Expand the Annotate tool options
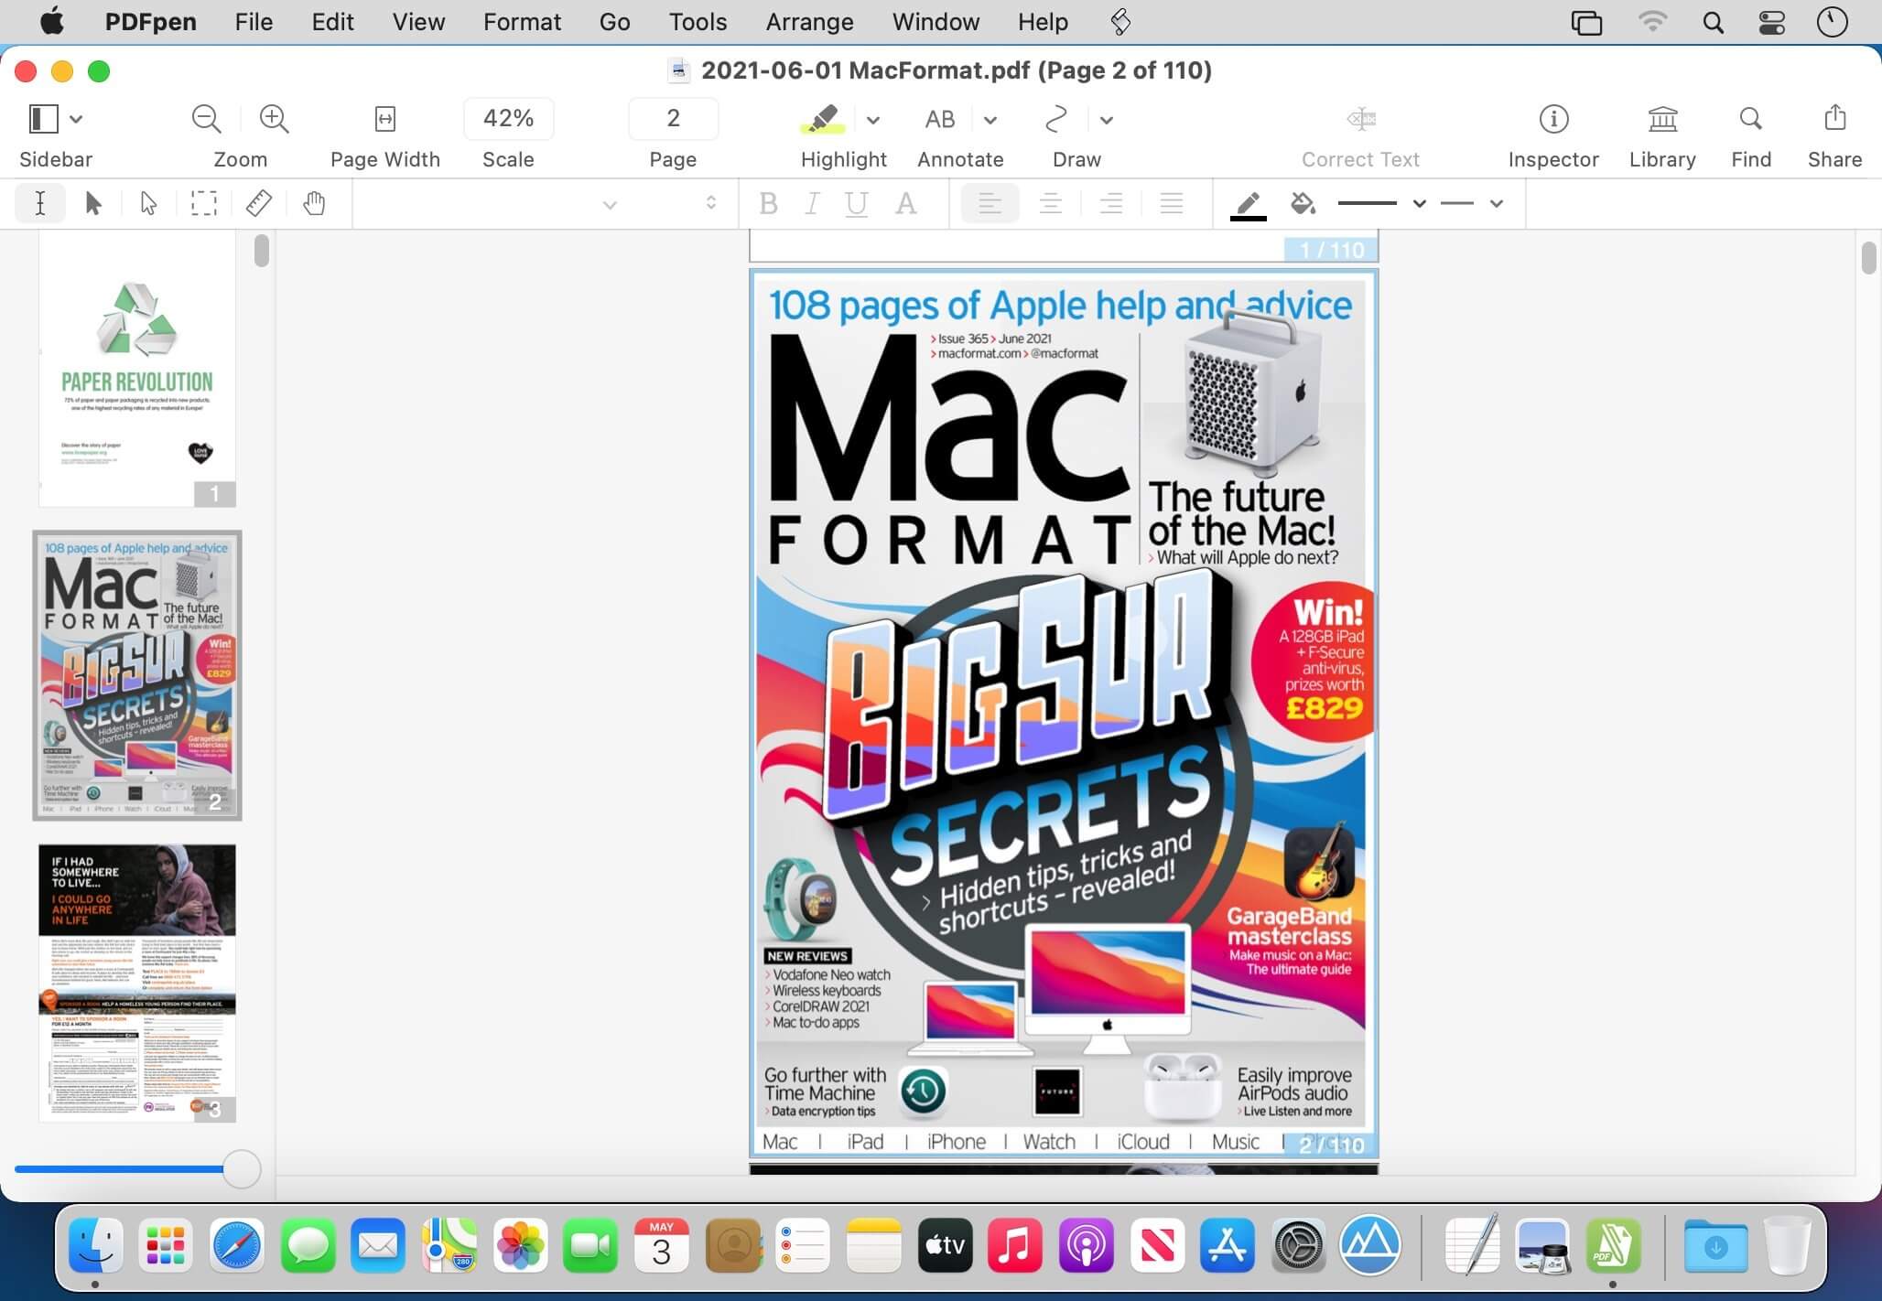 click(x=990, y=120)
